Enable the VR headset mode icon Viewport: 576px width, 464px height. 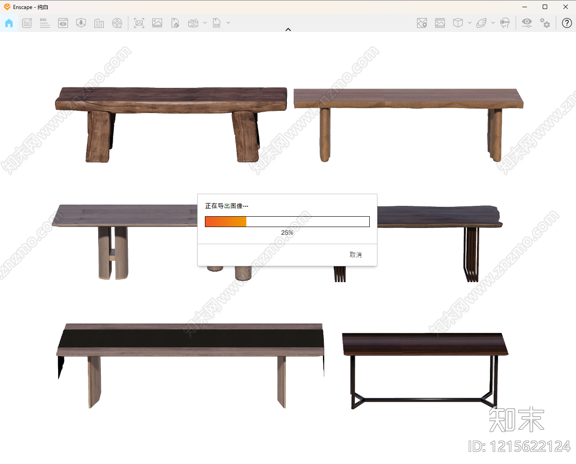point(505,23)
